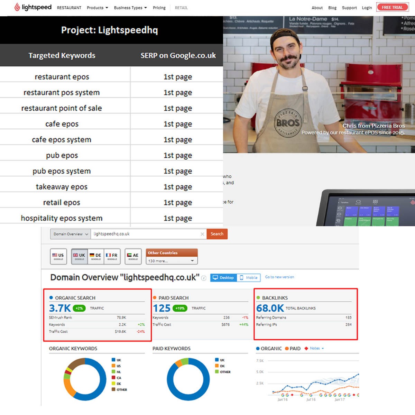
Task: Select the AE Google database flag
Action: click(x=133, y=257)
